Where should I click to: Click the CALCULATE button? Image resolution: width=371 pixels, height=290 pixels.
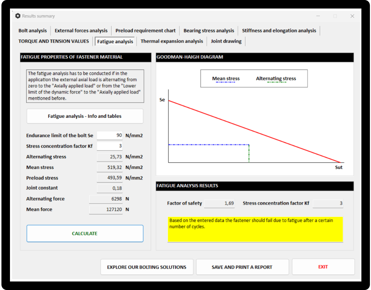pyautogui.click(x=85, y=234)
